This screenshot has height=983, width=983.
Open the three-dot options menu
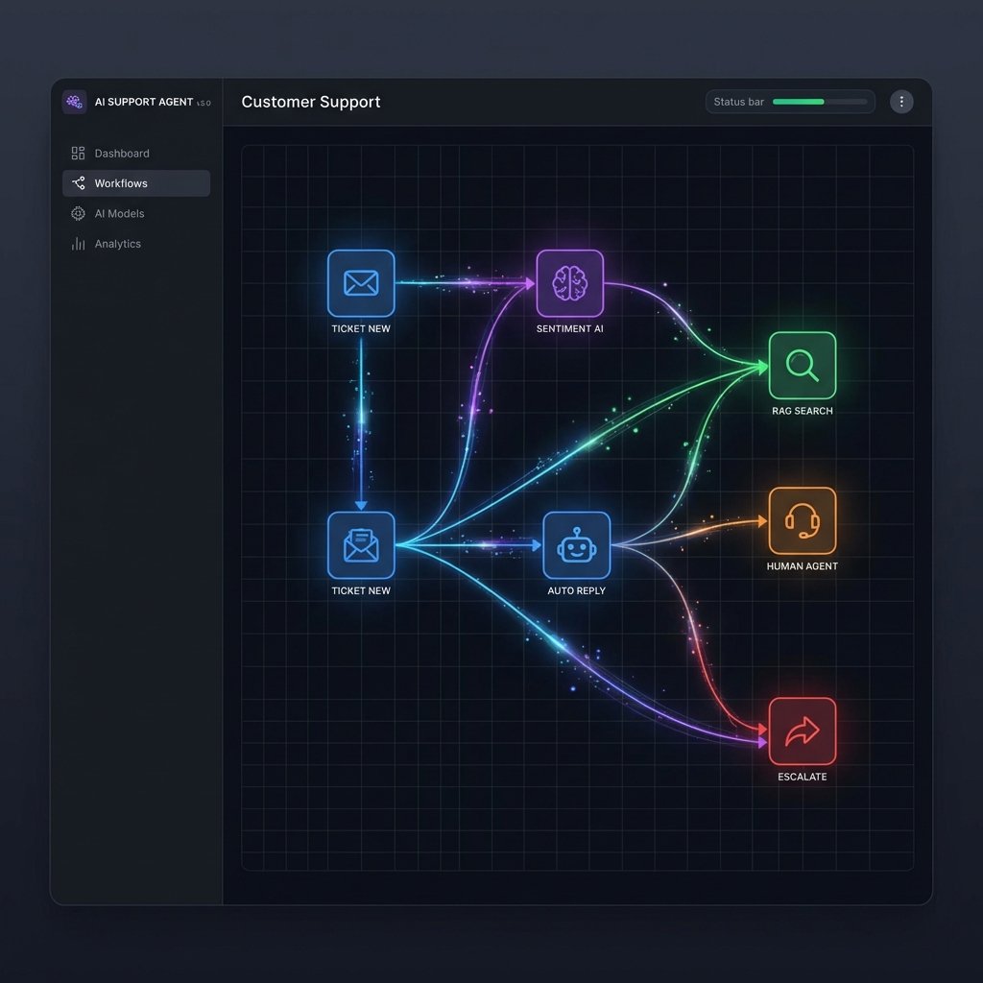[900, 101]
